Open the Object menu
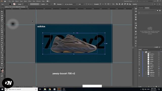The width and height of the screenshot is (162, 91). click(17, 1)
